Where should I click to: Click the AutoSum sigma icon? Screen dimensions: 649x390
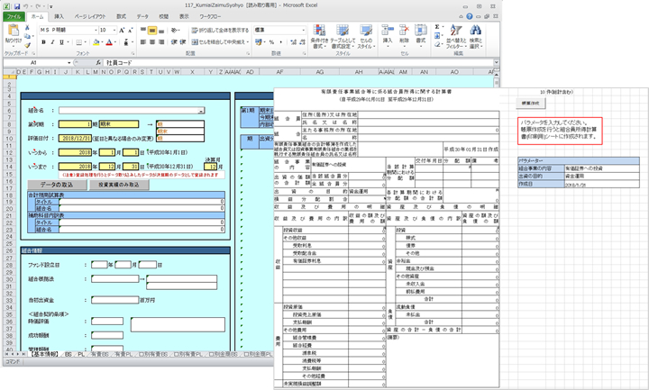[x=437, y=27]
